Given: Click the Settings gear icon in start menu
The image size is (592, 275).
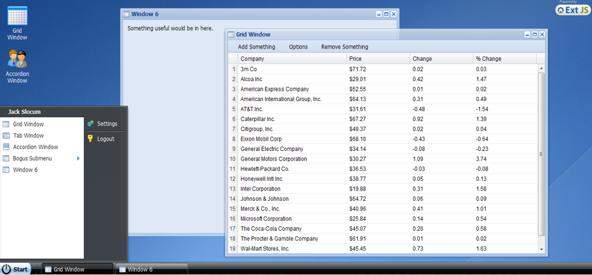Looking at the screenshot, I should pyautogui.click(x=90, y=124).
